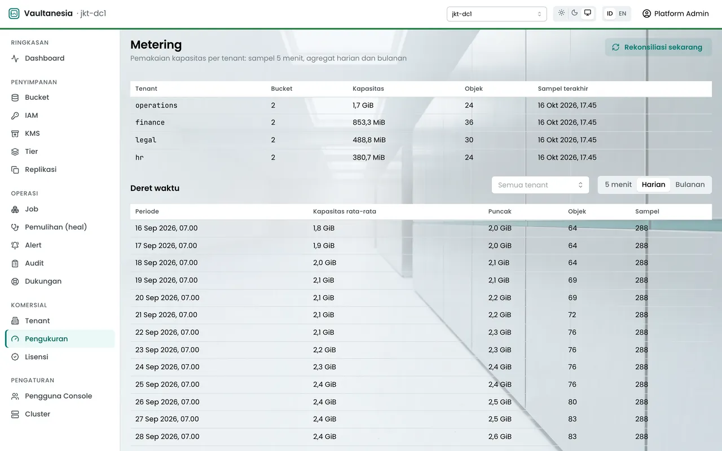
Task: Click the Dukungan lifebuoy icon
Action: click(15, 281)
